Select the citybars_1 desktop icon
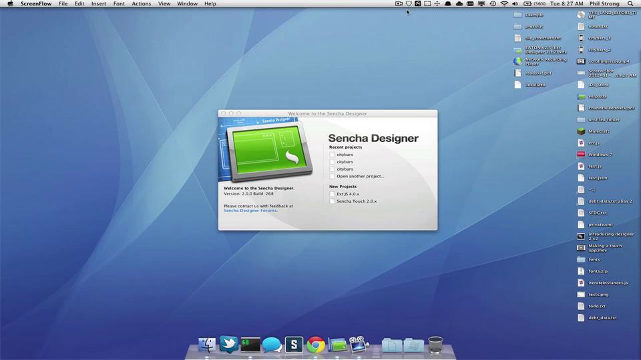The width and height of the screenshot is (641, 360). (x=581, y=38)
